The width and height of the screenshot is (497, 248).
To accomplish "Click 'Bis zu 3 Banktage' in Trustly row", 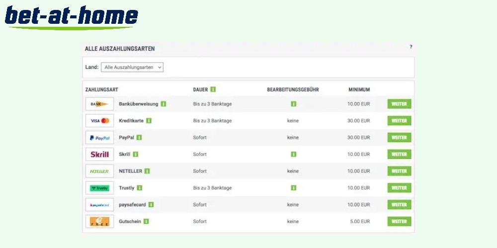I will (x=212, y=188).
